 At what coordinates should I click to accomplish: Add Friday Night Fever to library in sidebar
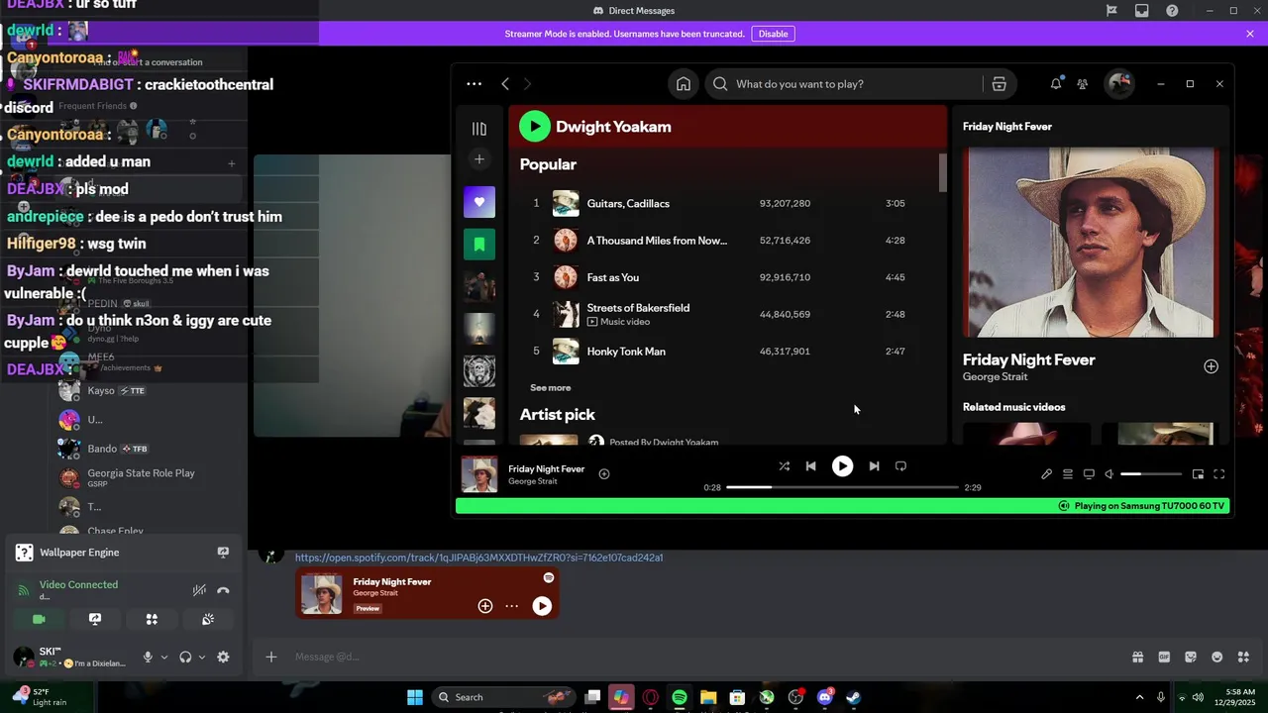1211,366
